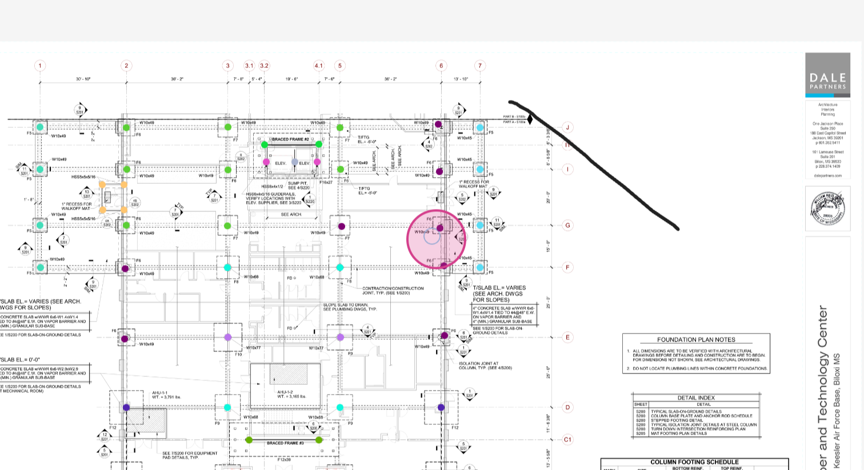Click the cyan marker at grid 5 and D
864x470 pixels.
[x=340, y=407]
